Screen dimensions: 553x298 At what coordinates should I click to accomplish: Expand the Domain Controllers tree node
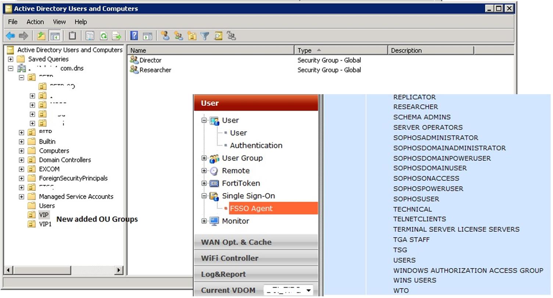click(22, 160)
